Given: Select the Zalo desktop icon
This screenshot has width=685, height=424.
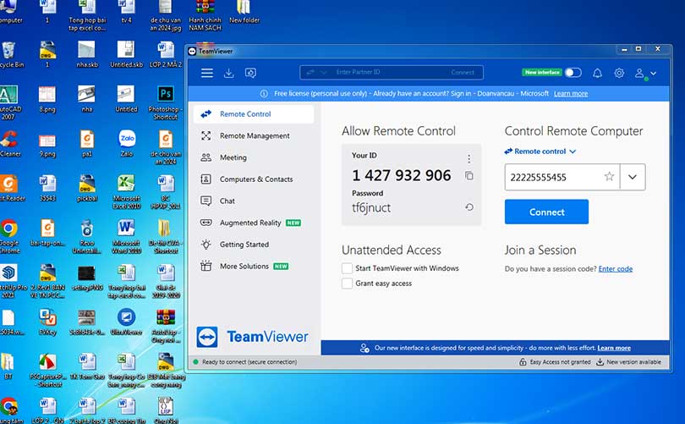Looking at the screenshot, I should (x=127, y=143).
